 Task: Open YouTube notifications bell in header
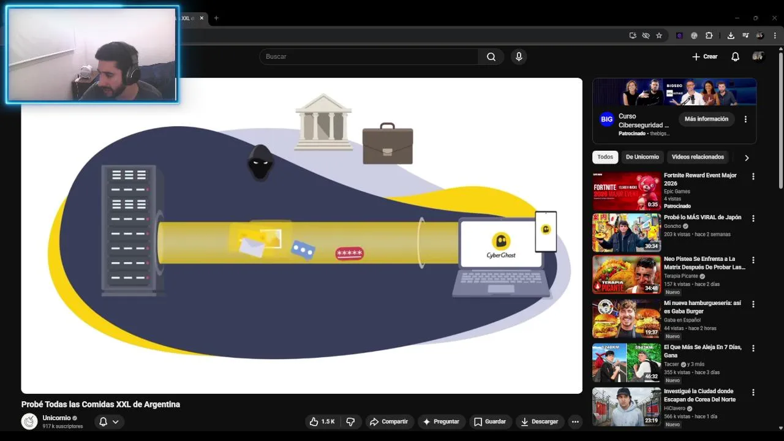(735, 56)
